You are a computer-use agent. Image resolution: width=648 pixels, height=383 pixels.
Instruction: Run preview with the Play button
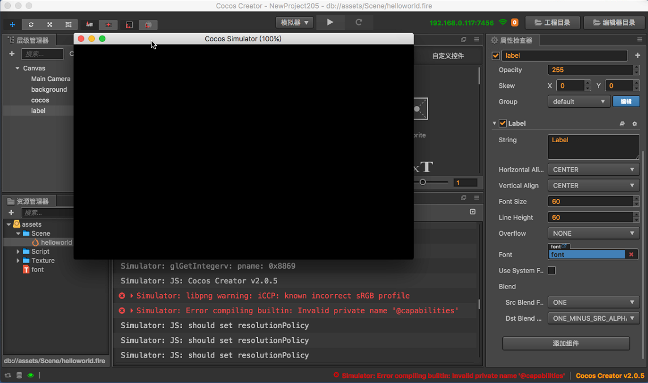click(330, 22)
